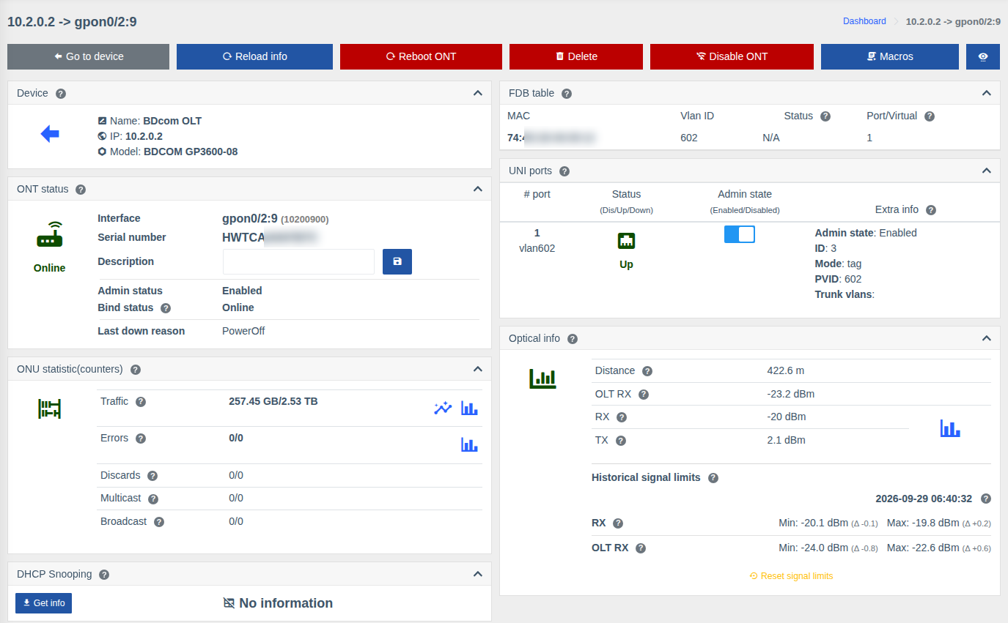Click the ONT serial number value starting with HWTCA

(x=270, y=237)
